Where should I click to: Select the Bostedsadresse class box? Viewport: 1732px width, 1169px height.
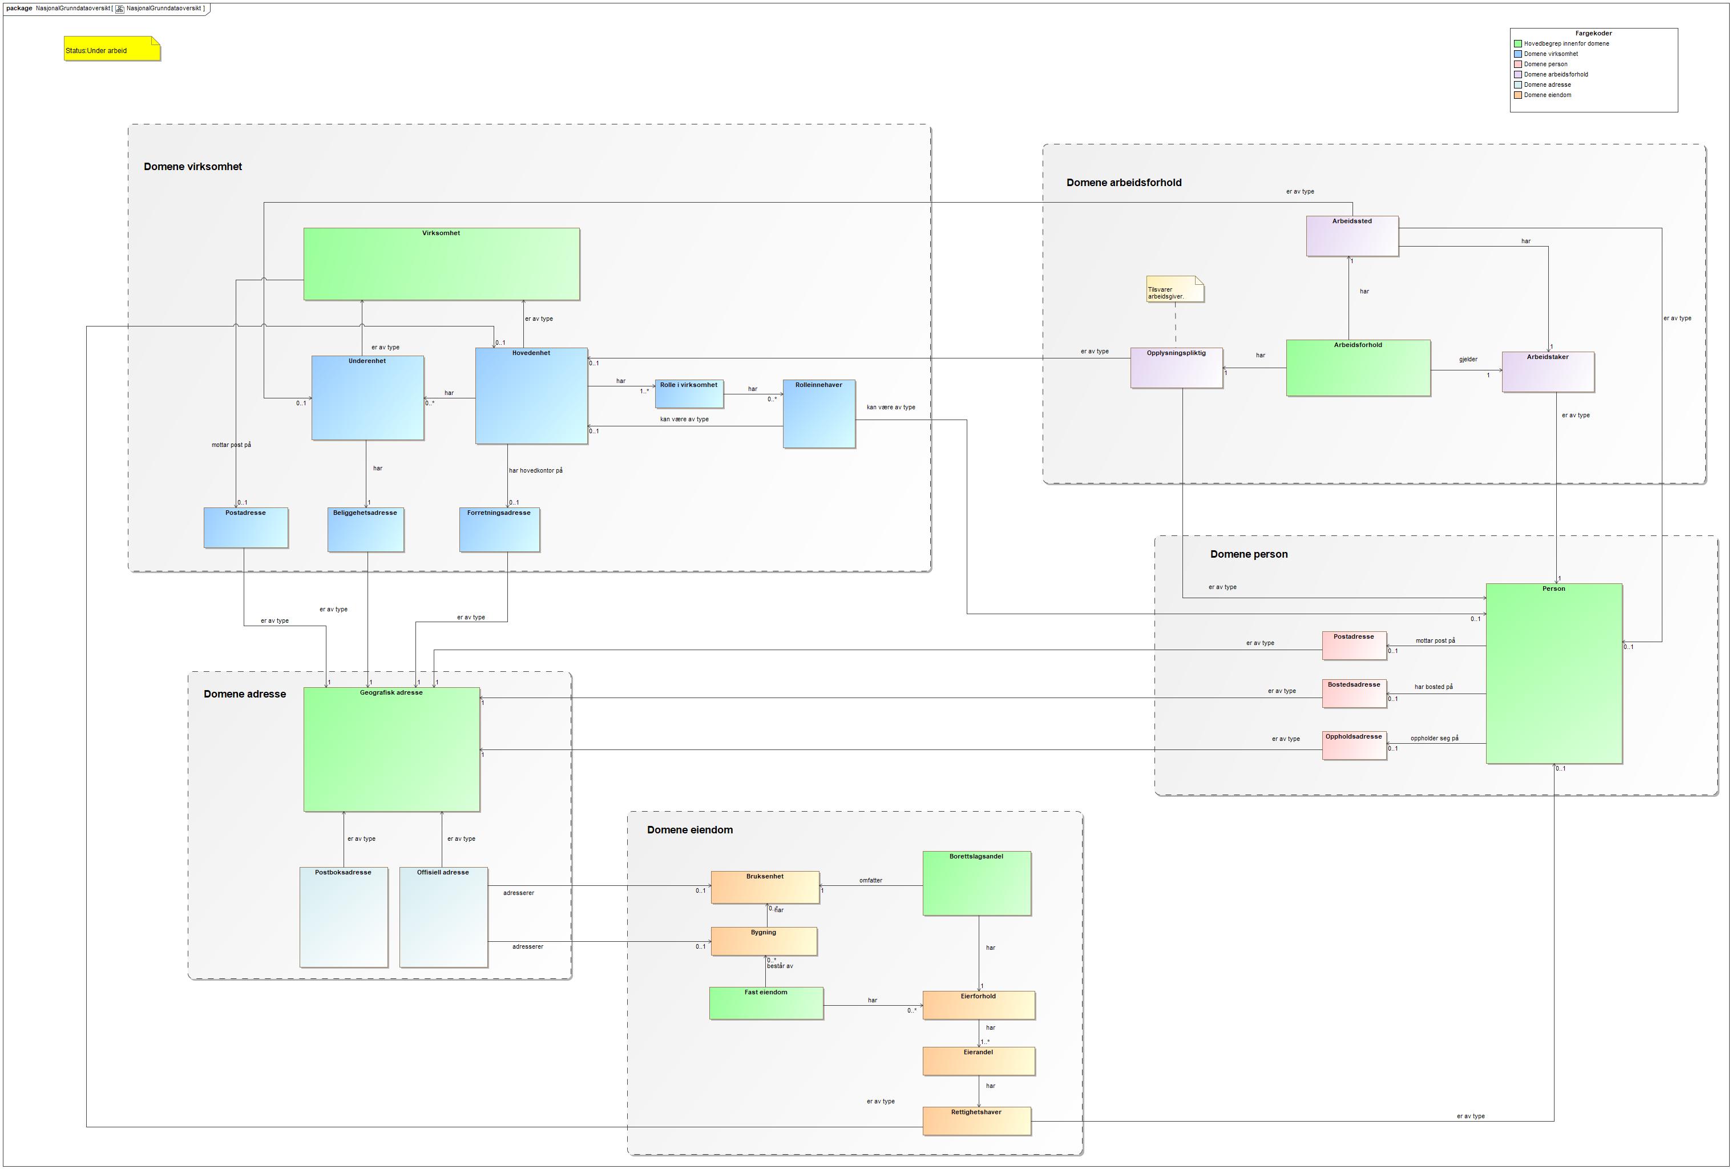[1354, 694]
